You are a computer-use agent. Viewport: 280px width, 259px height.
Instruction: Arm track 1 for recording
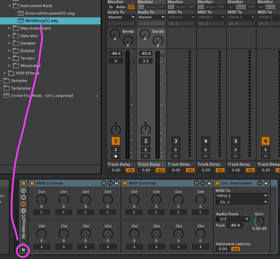(x=116, y=156)
